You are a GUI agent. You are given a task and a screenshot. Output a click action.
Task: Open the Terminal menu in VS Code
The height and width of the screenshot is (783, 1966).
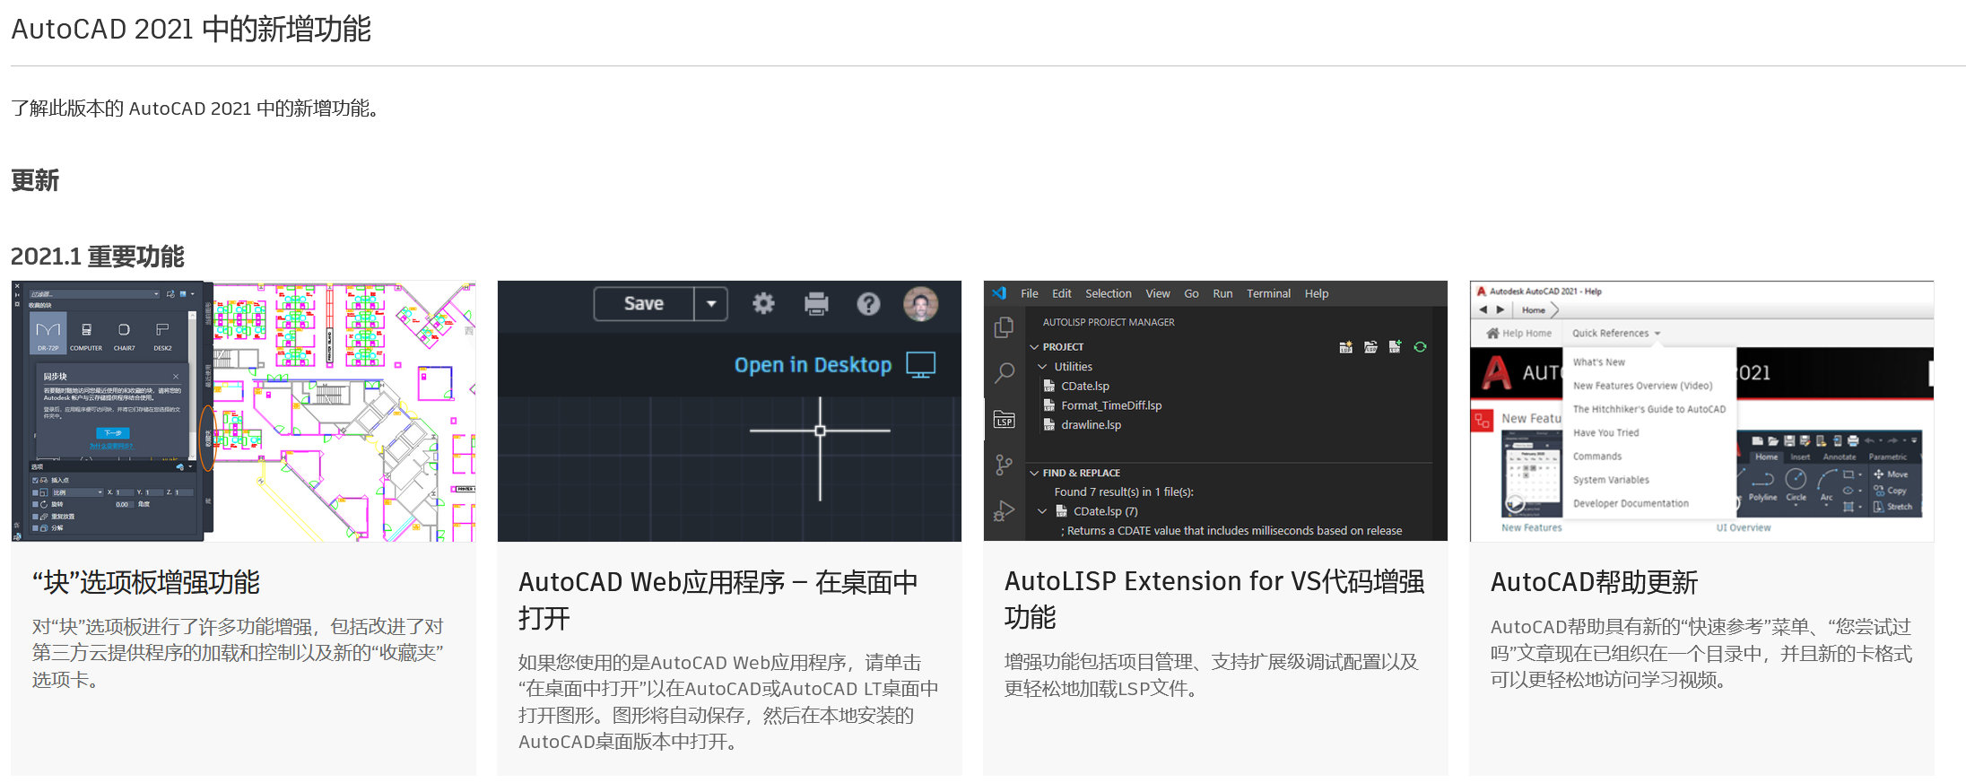pyautogui.click(x=1268, y=293)
